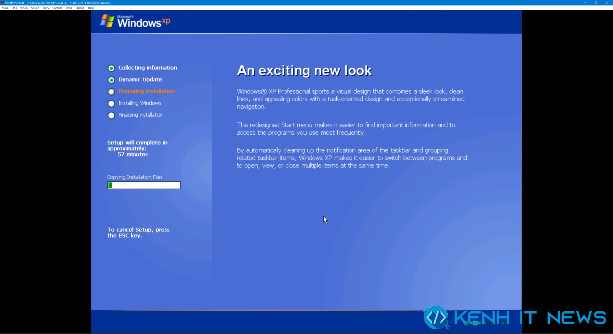Click the orange Preparing installation label

pyautogui.click(x=147, y=91)
